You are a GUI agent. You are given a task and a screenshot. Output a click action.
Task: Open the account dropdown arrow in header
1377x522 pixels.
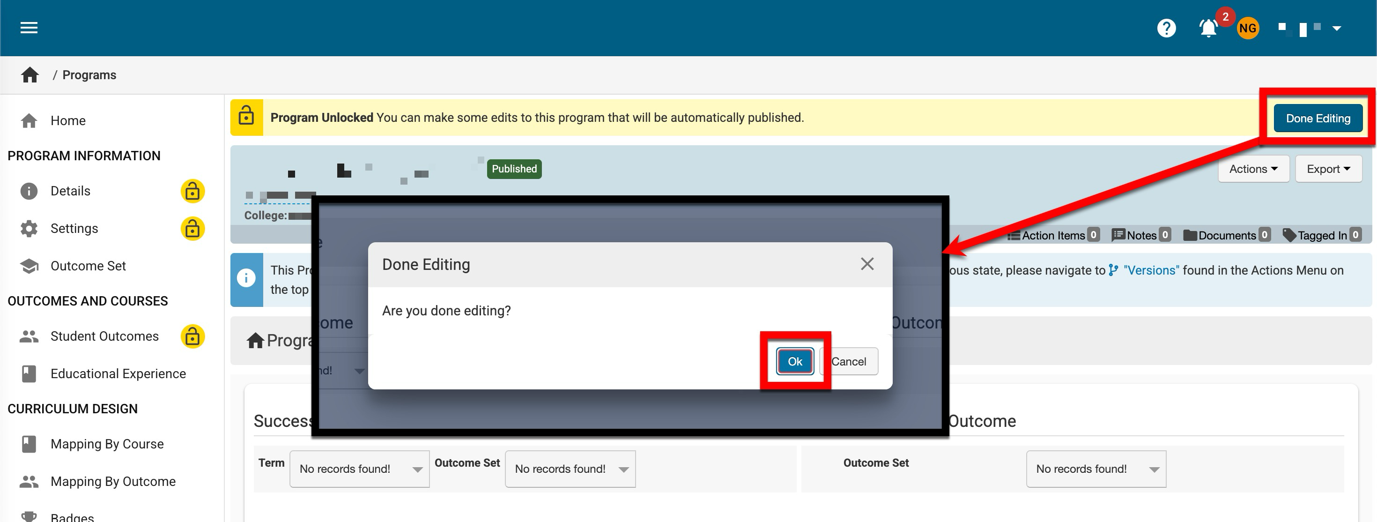1336,28
